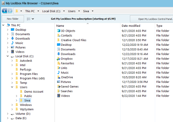
Task: Select the OneDrive cloud icon in file list
Action: [59, 77]
